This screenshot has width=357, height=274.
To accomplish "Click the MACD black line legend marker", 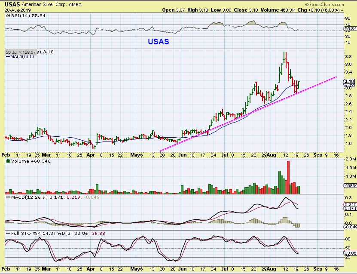I will (8, 197).
